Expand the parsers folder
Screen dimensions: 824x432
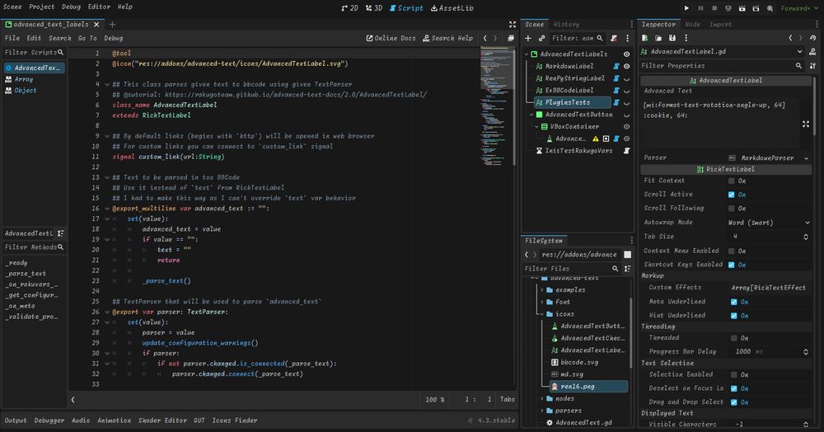point(542,411)
